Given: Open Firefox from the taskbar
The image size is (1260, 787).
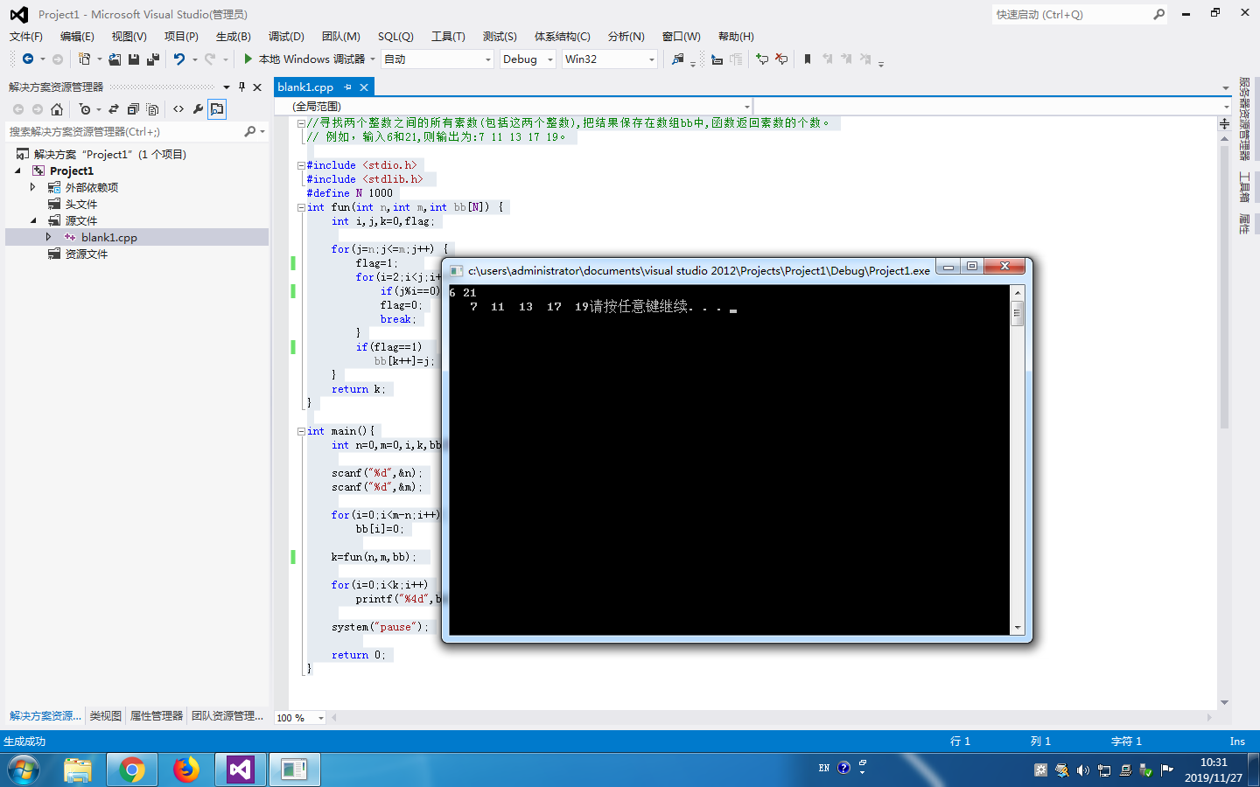Looking at the screenshot, I should pos(185,770).
